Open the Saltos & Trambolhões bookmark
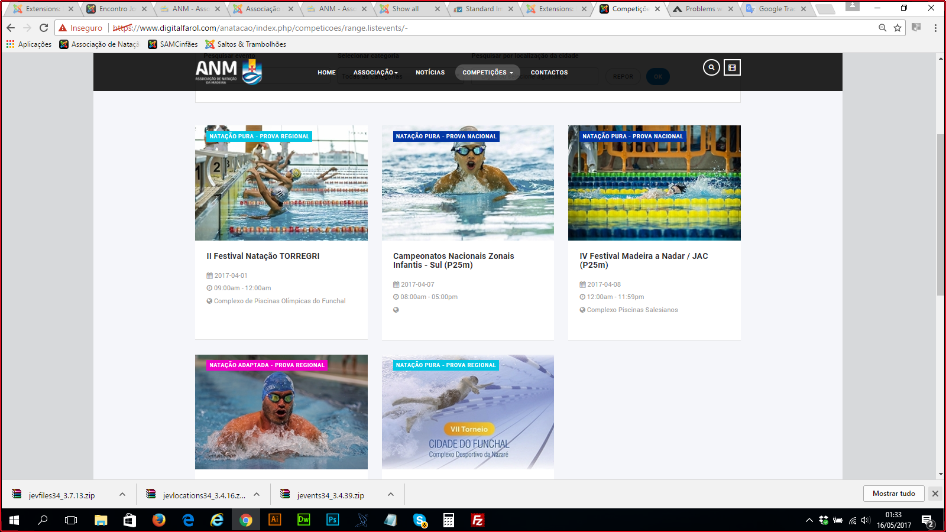The height and width of the screenshot is (532, 946). pyautogui.click(x=246, y=44)
